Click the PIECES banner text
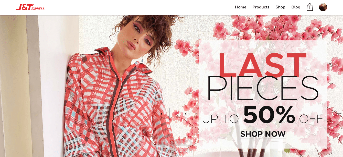The image size is (343, 157). pyautogui.click(x=263, y=88)
